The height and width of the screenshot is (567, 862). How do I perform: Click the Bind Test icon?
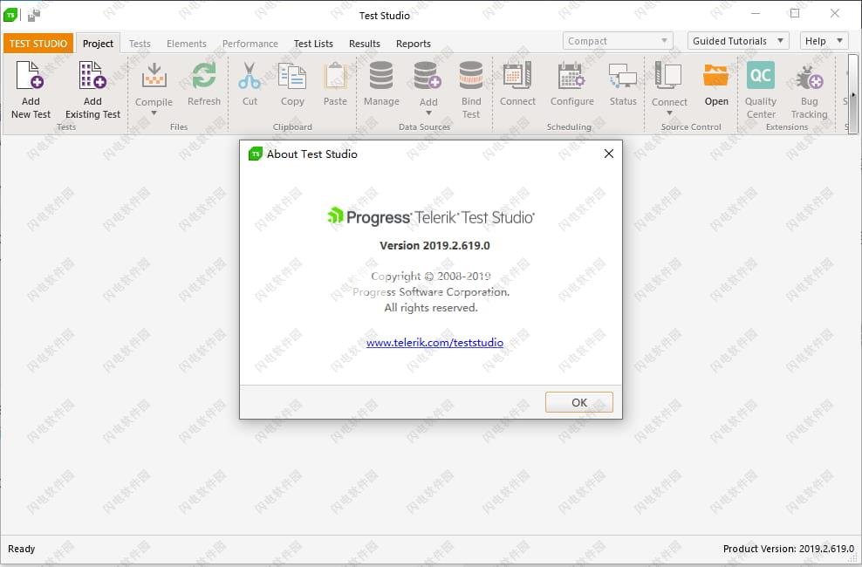(470, 75)
